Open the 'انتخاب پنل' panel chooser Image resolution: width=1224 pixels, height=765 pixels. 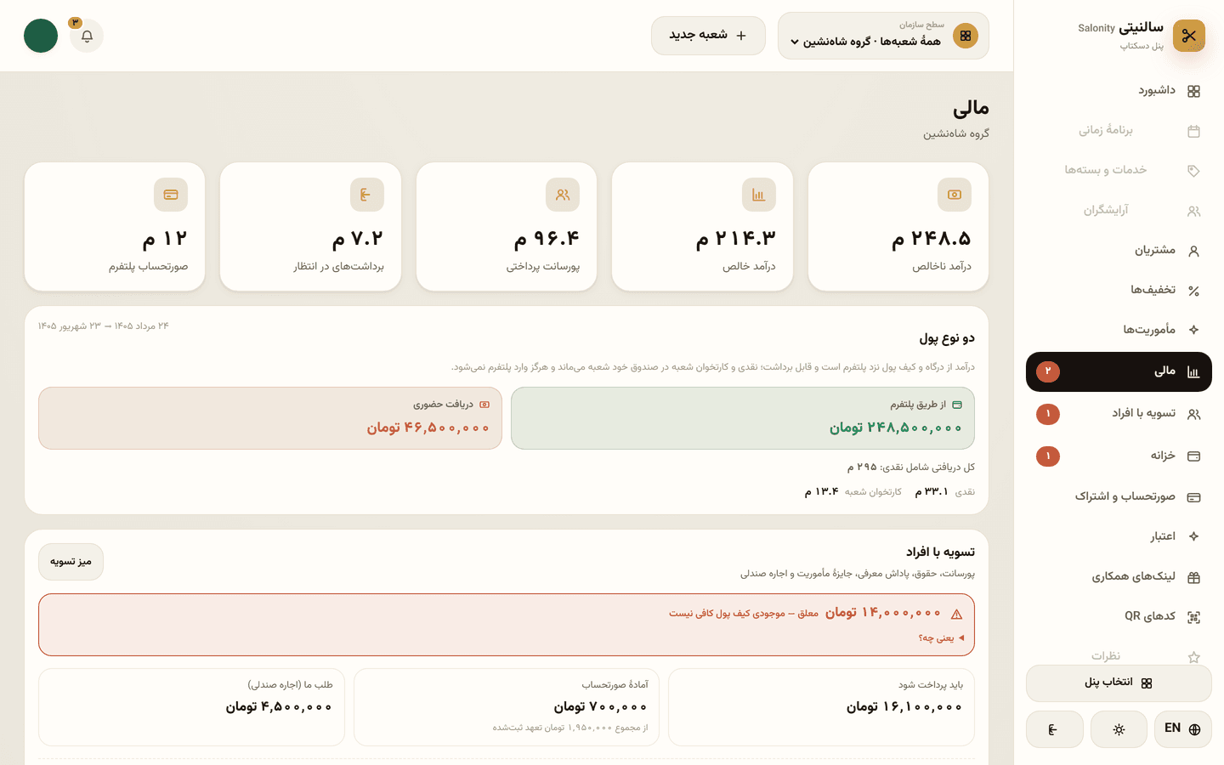click(x=1119, y=683)
